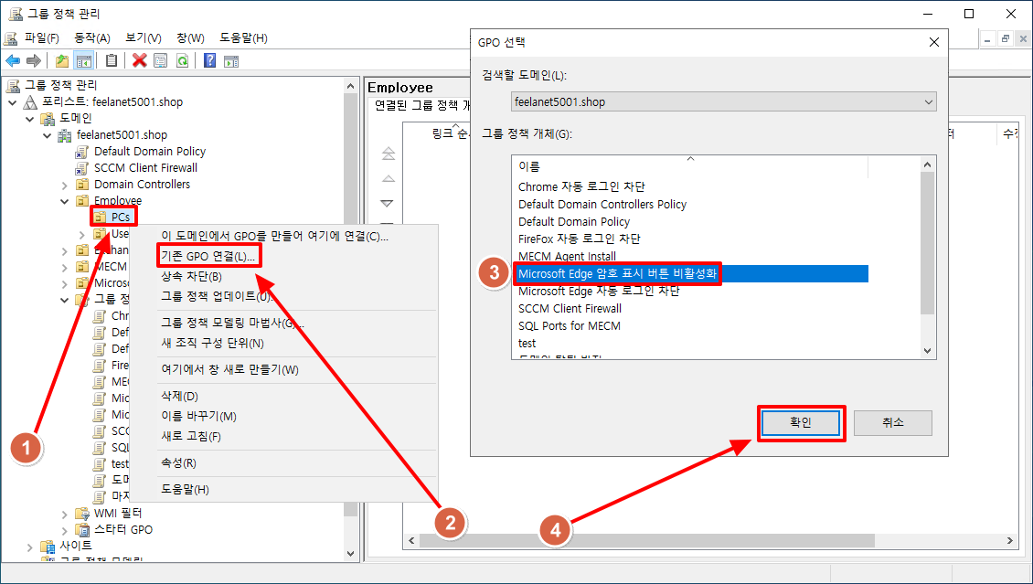Screen dimensions: 1033x584
Task: Click the move link down arrow icon
Action: coord(389,204)
